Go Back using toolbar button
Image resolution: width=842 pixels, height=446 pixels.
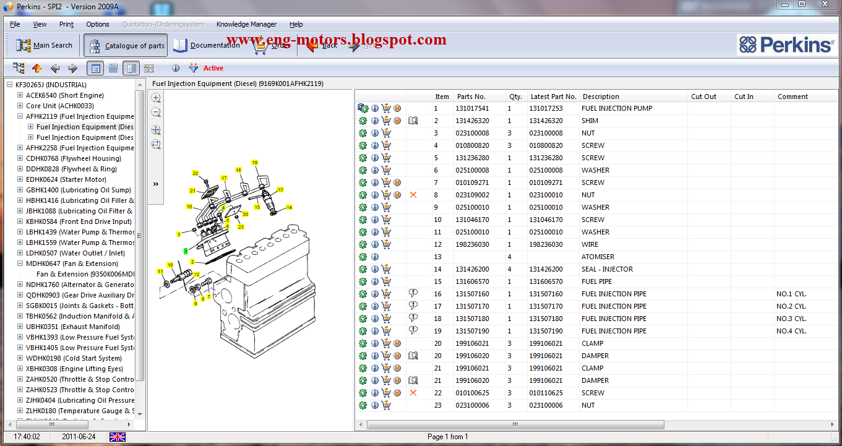[x=322, y=45]
